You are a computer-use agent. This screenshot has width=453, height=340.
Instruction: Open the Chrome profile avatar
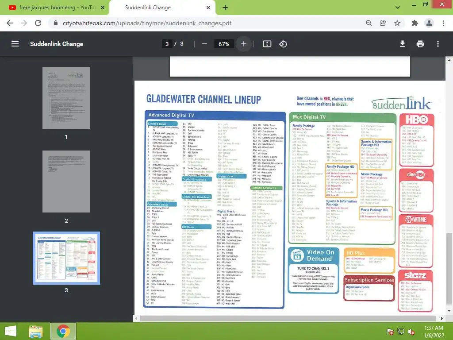pyautogui.click(x=429, y=23)
